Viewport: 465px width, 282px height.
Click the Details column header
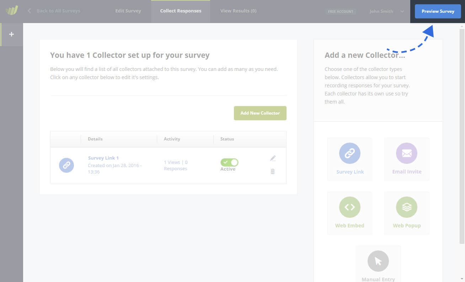(x=95, y=139)
